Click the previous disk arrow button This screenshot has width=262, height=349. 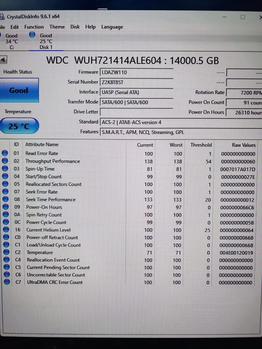click(3, 60)
